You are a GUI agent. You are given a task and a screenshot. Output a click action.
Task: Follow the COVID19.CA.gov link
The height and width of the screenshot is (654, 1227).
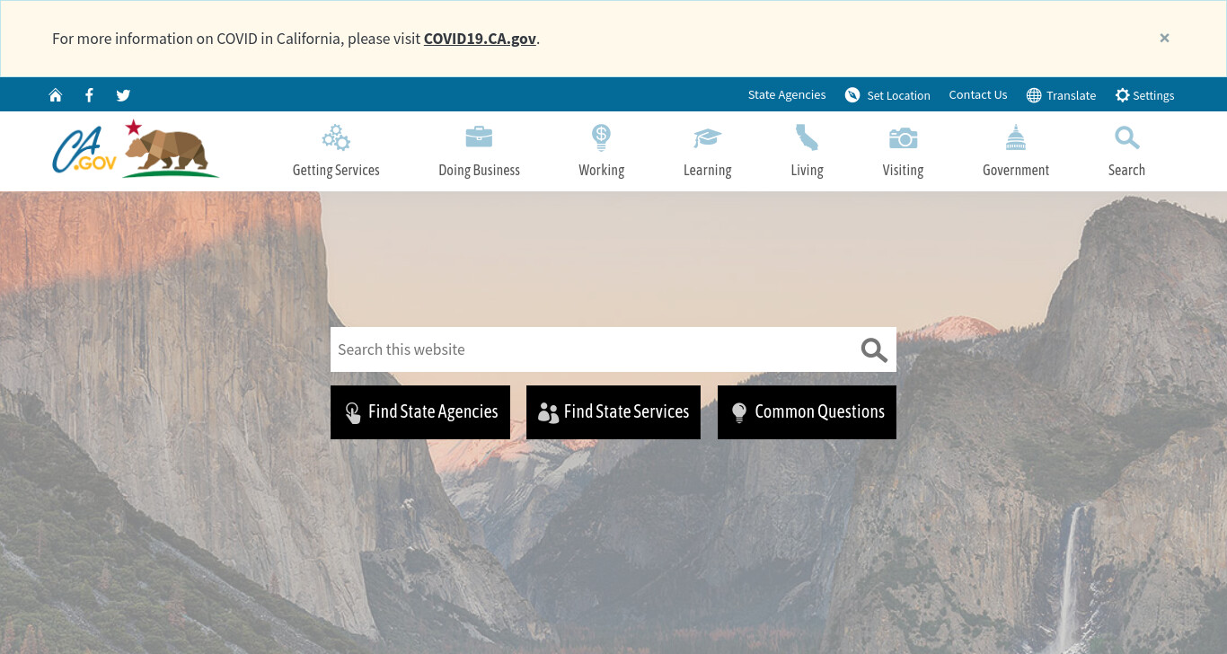pos(480,39)
